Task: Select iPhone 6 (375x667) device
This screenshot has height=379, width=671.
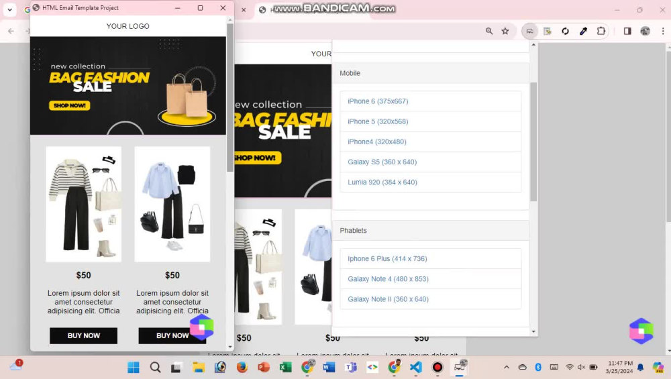Action: coord(431,101)
